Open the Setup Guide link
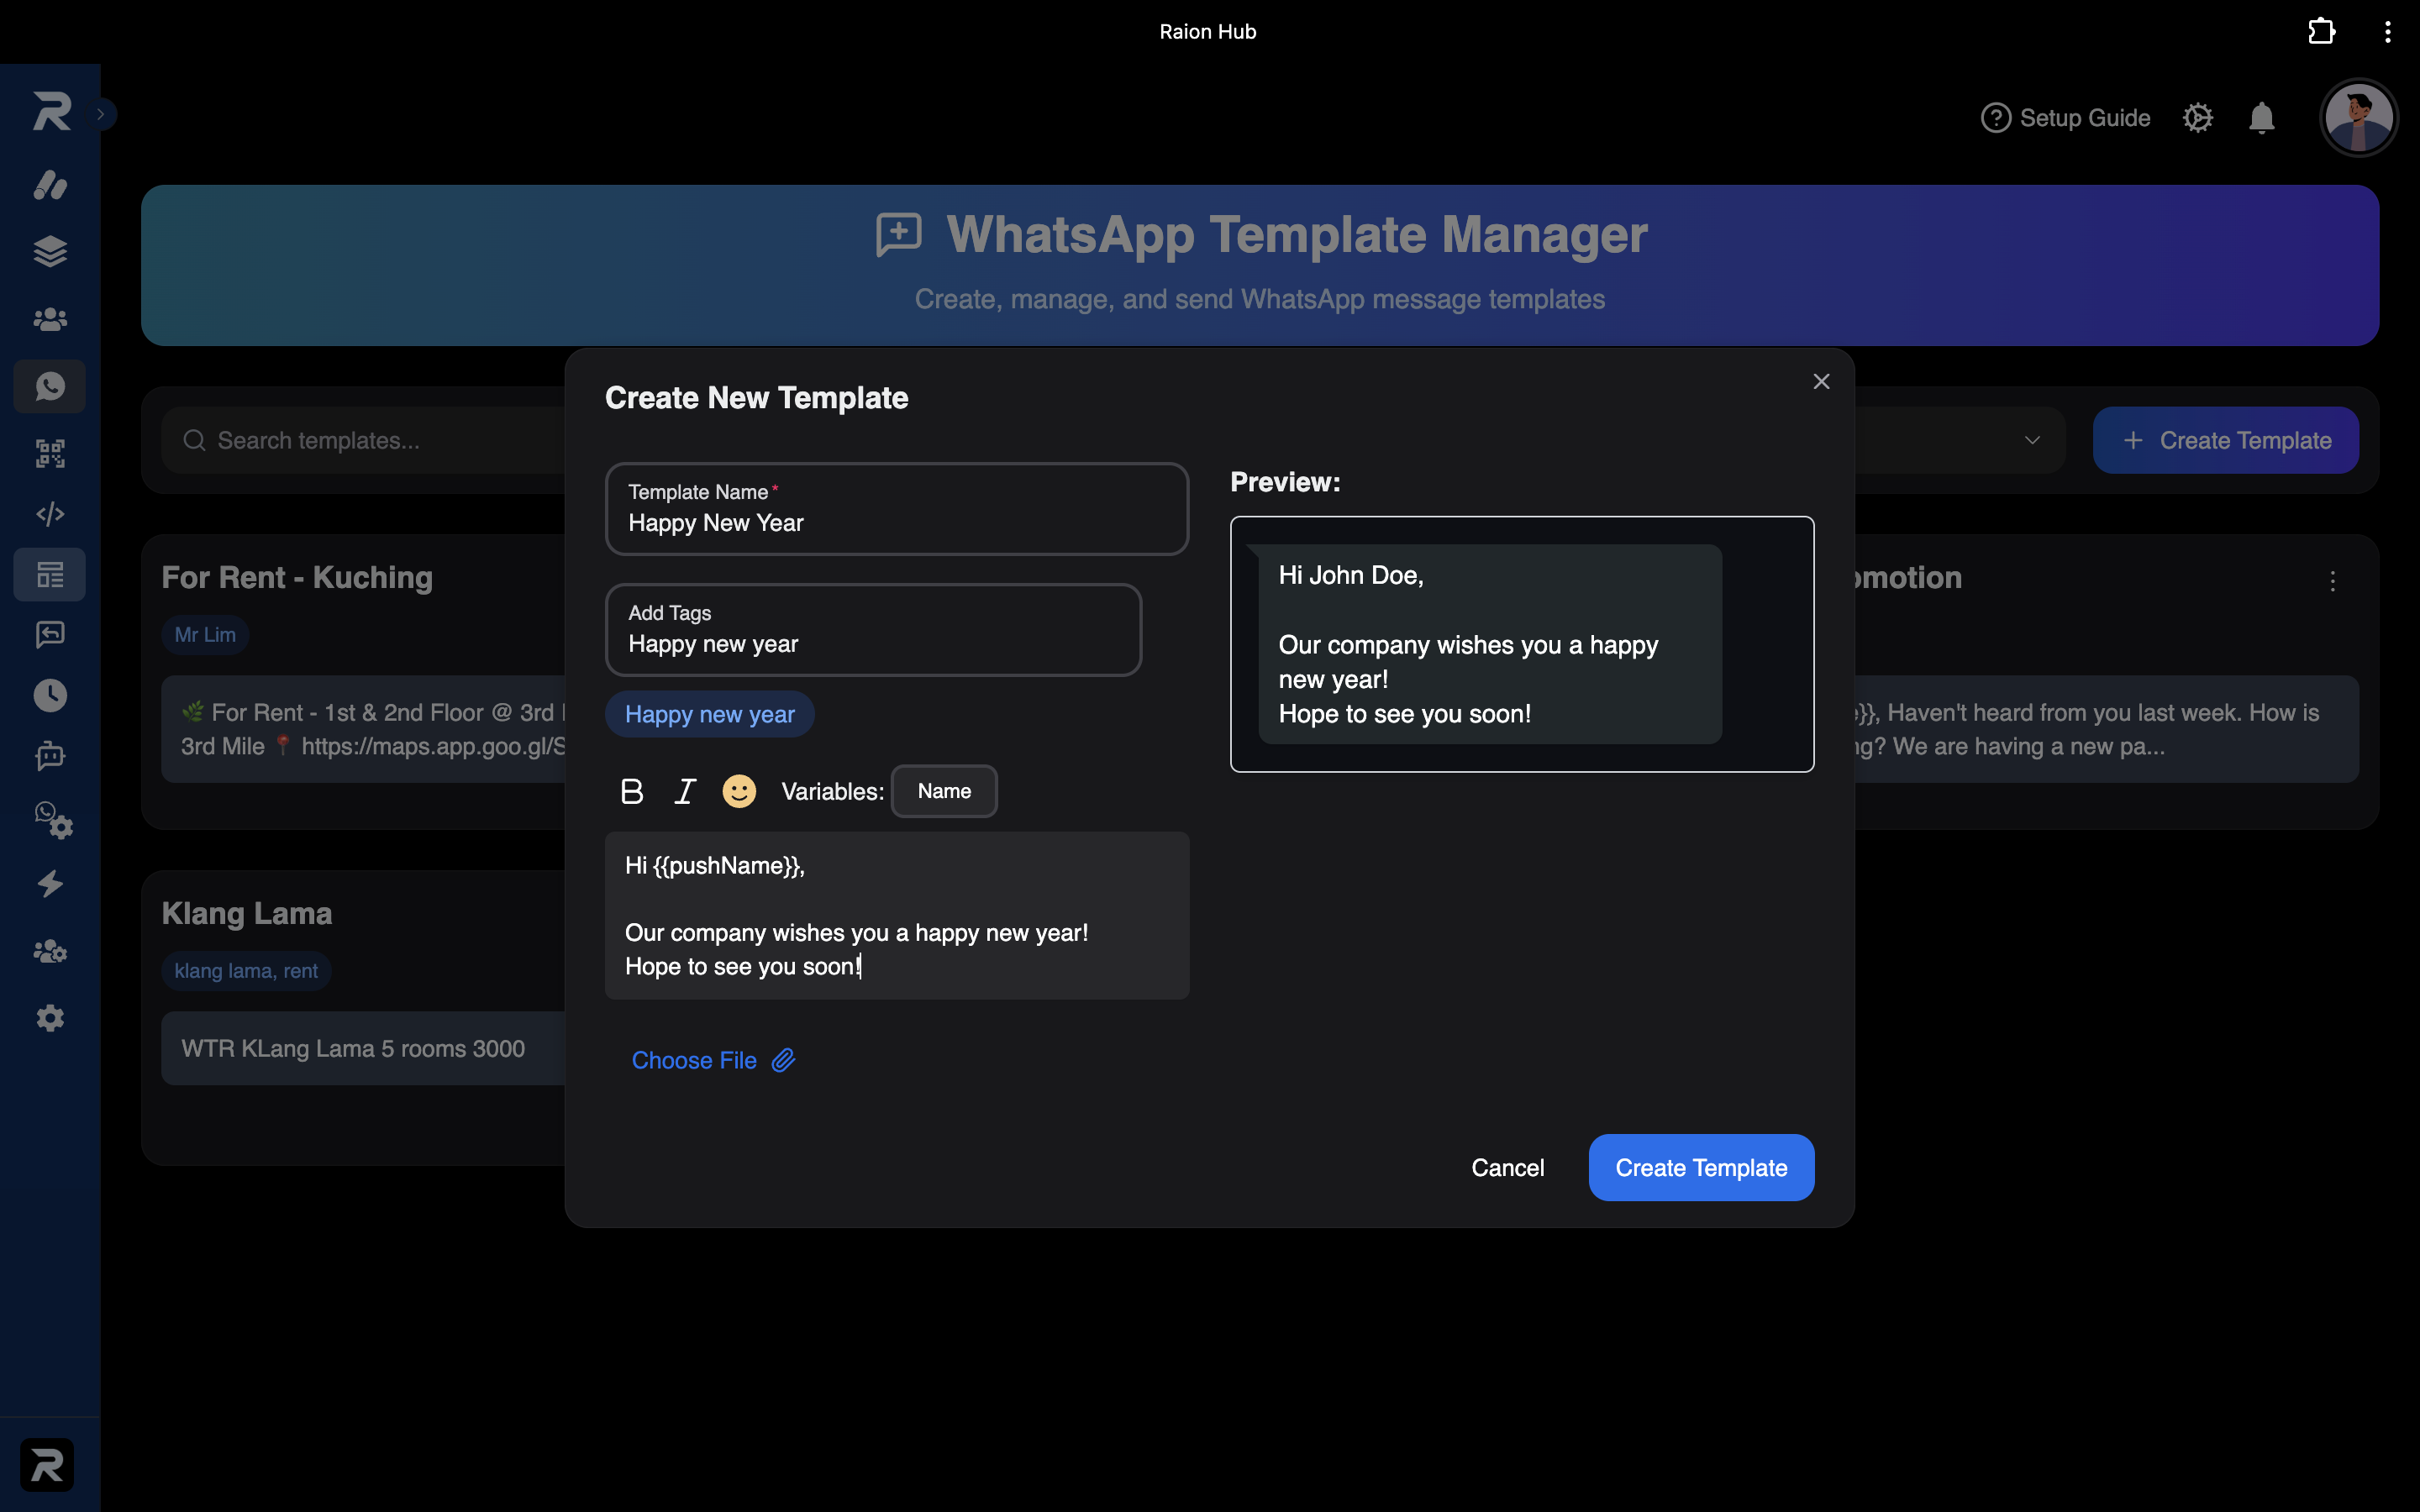The height and width of the screenshot is (1512, 2420). coord(2065,118)
